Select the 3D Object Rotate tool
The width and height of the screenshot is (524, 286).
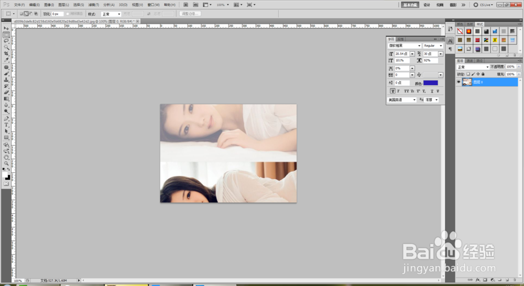(x=6, y=145)
